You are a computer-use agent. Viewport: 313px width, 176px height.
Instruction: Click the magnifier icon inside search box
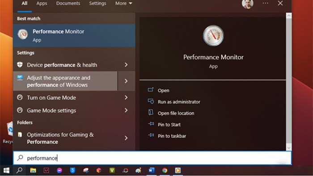[x=20, y=158]
